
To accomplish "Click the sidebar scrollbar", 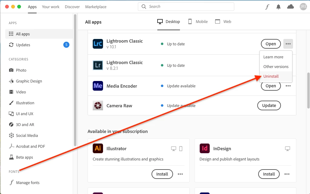I will (75, 80).
